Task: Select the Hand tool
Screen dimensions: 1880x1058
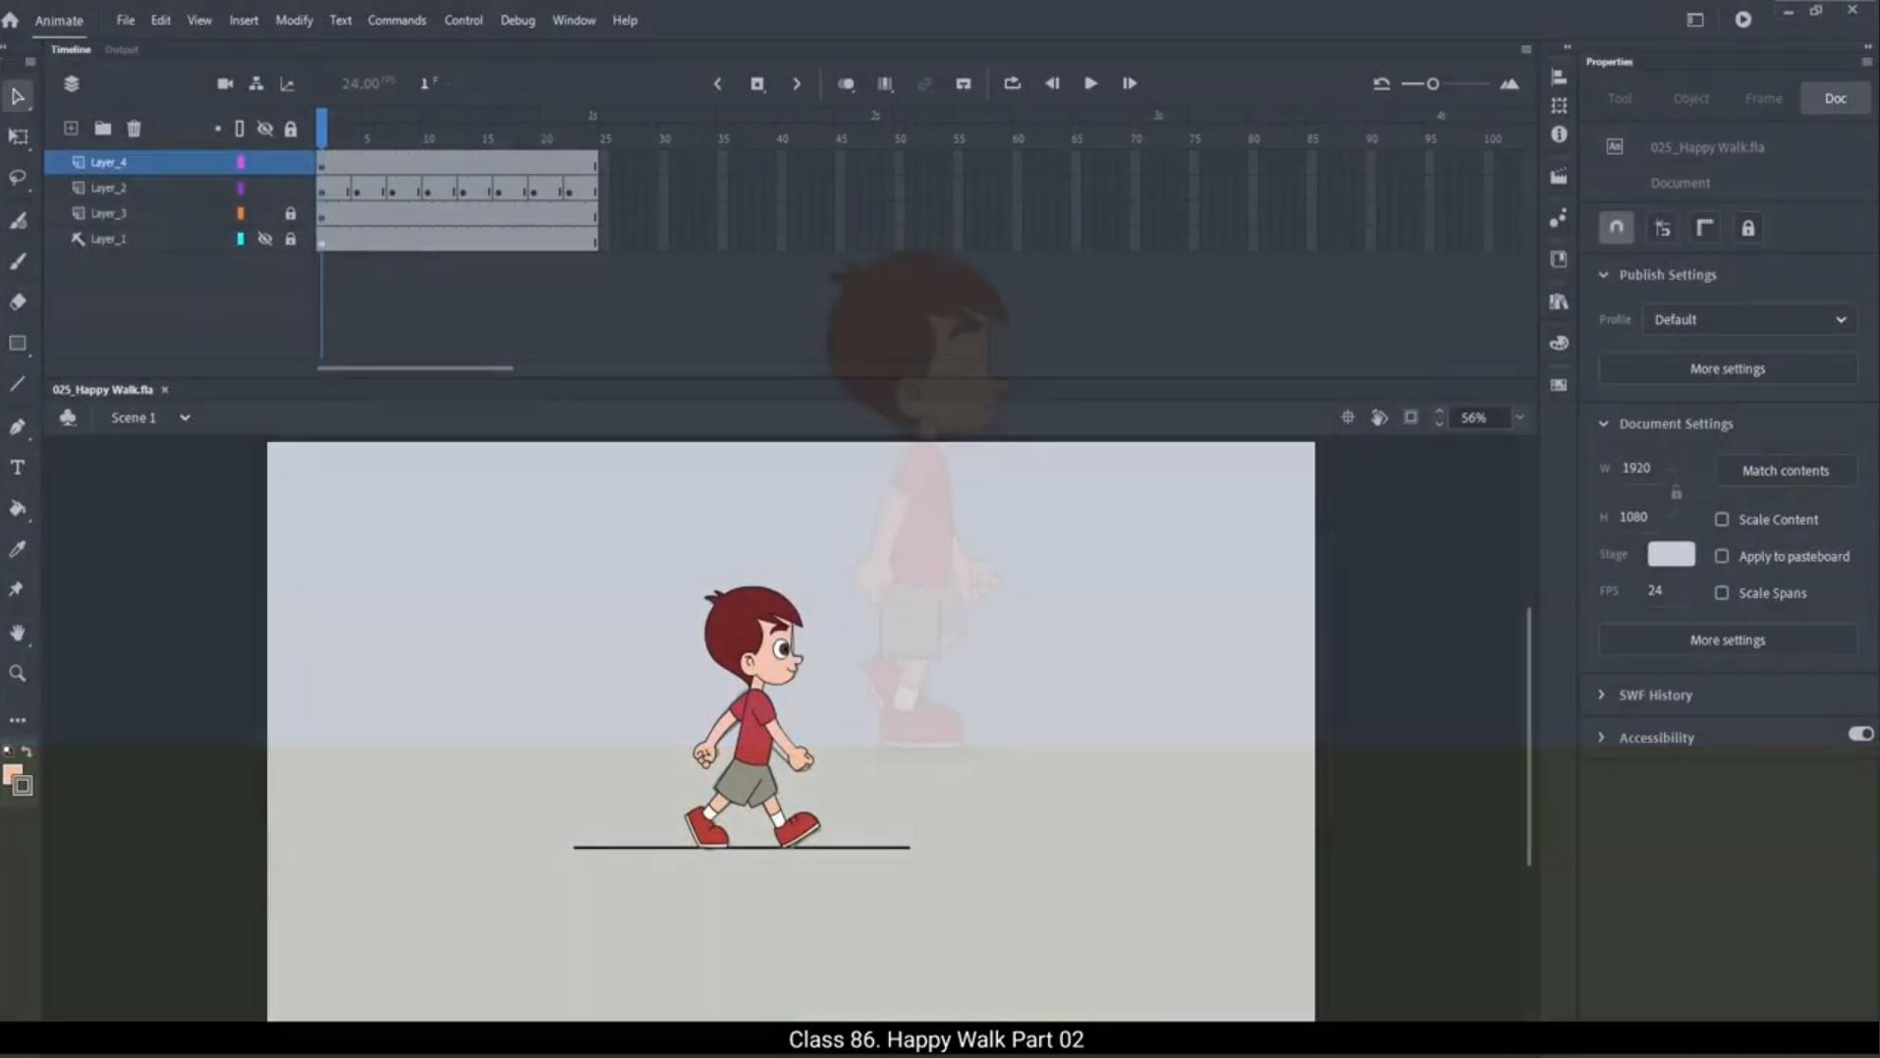Action: tap(18, 633)
